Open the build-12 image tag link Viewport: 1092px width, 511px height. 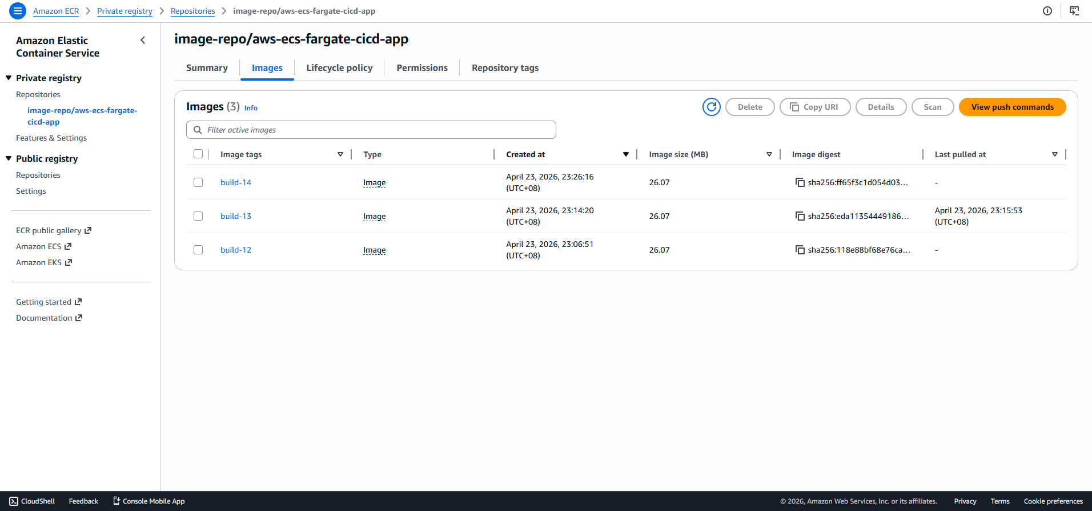[x=236, y=250]
